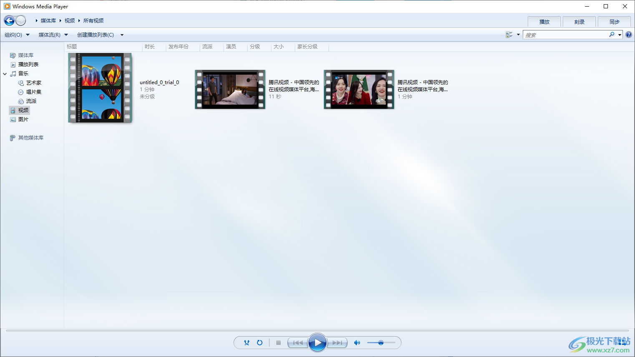Image resolution: width=635 pixels, height=357 pixels.
Task: Mute the volume speaker icon
Action: coord(357,342)
